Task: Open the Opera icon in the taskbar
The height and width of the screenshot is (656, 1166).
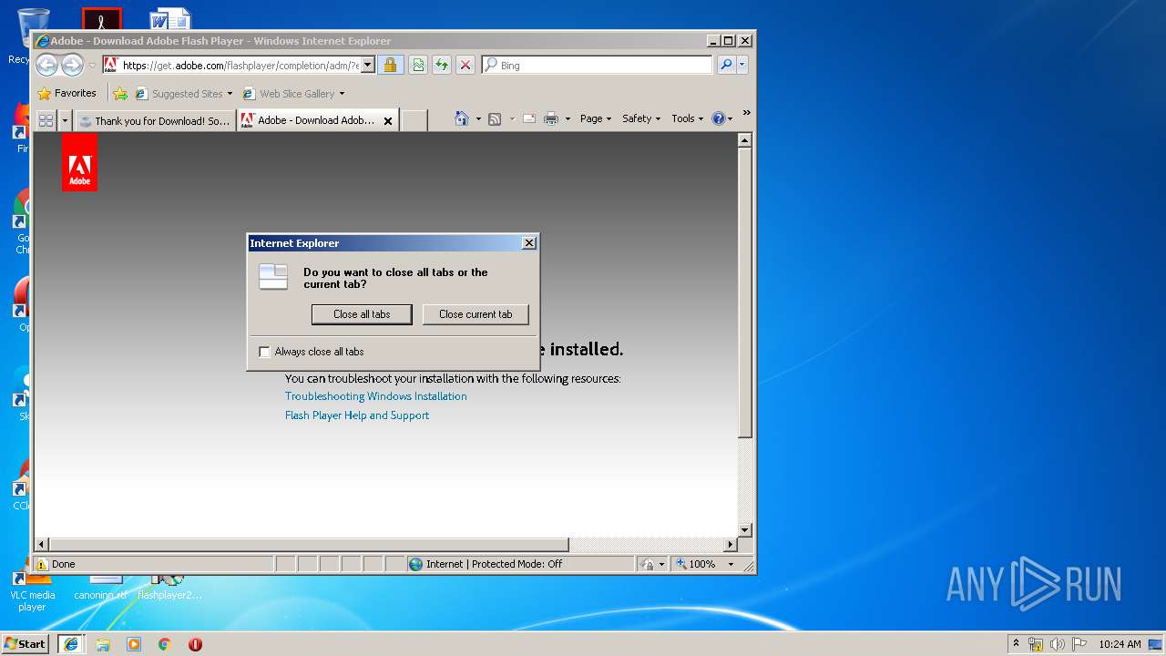Action: pos(195,644)
